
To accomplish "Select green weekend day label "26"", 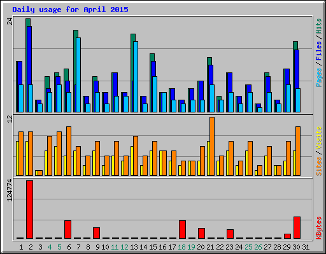I will pyautogui.click(x=258, y=247).
